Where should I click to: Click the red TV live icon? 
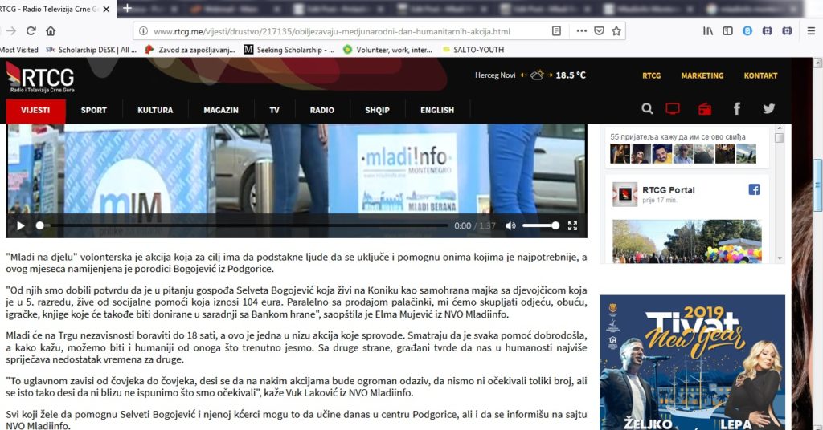pos(673,109)
